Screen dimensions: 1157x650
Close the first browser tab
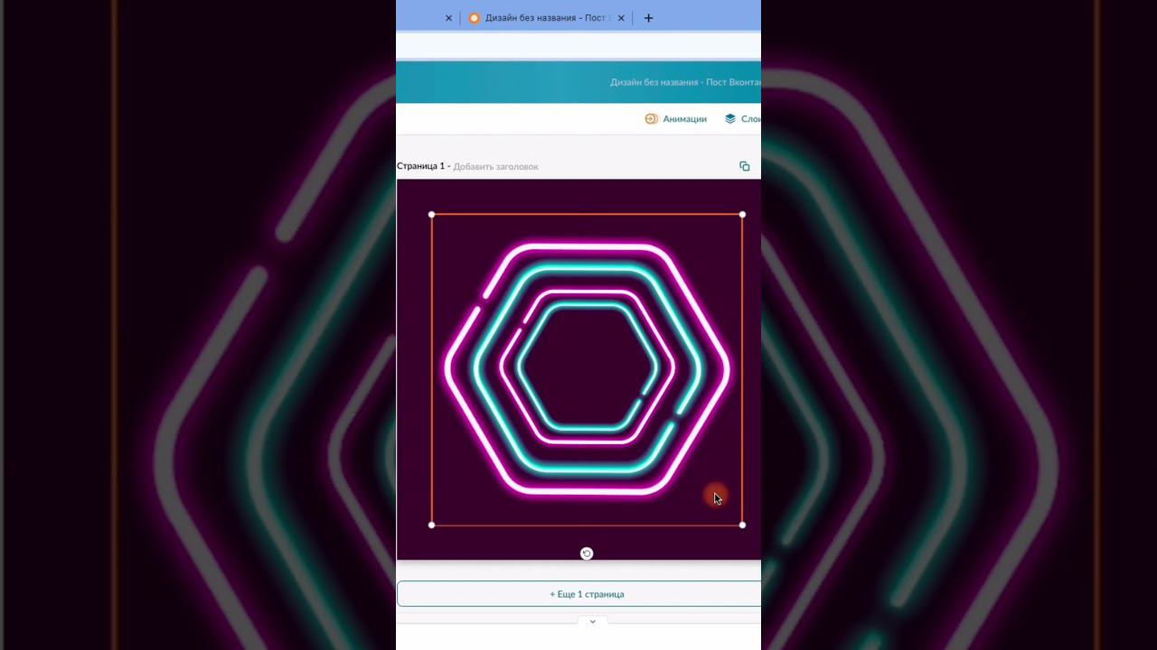click(x=448, y=18)
